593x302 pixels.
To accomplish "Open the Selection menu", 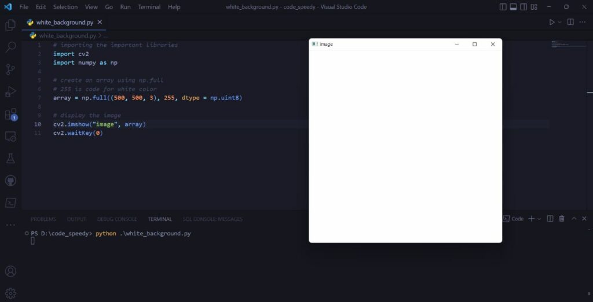I will pyautogui.click(x=65, y=7).
